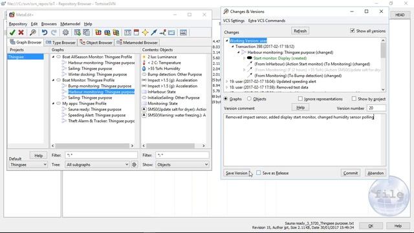The width and height of the screenshot is (414, 233).
Task: Click the Save Version button
Action: click(x=237, y=173)
